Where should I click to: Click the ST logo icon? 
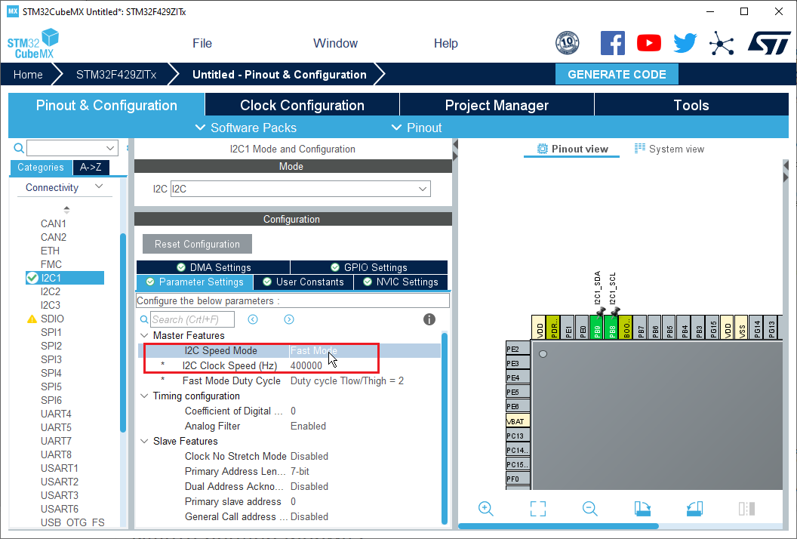point(768,43)
